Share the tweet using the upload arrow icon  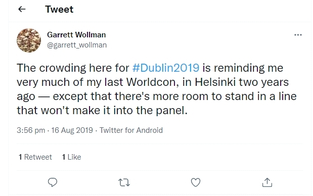tap(267, 182)
